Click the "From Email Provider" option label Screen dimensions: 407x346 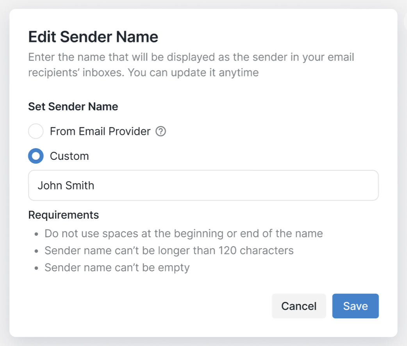point(100,132)
